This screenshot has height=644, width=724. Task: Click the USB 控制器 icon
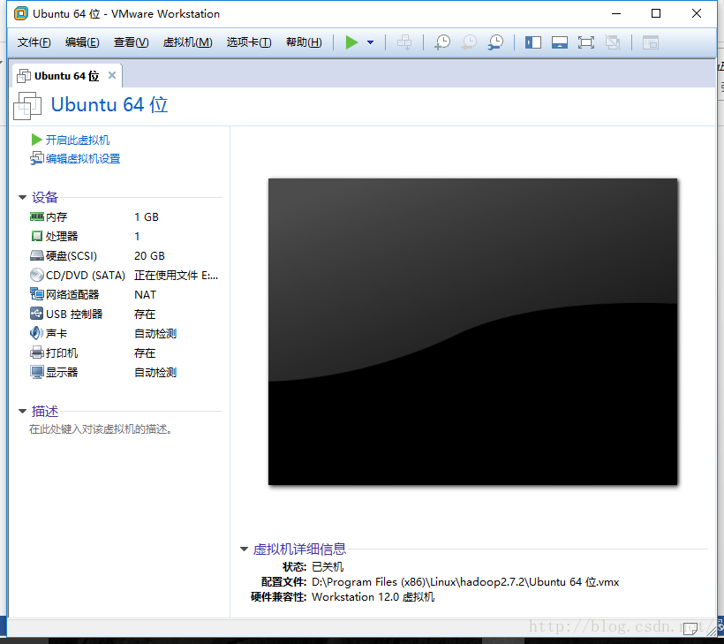(x=36, y=314)
